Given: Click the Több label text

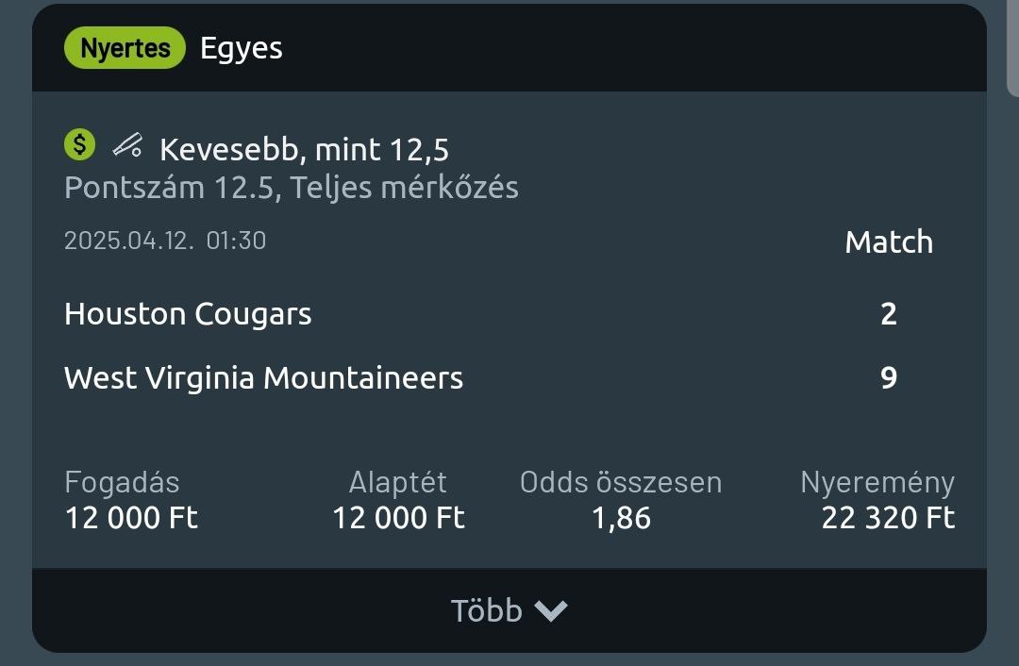Looking at the screenshot, I should tap(486, 611).
